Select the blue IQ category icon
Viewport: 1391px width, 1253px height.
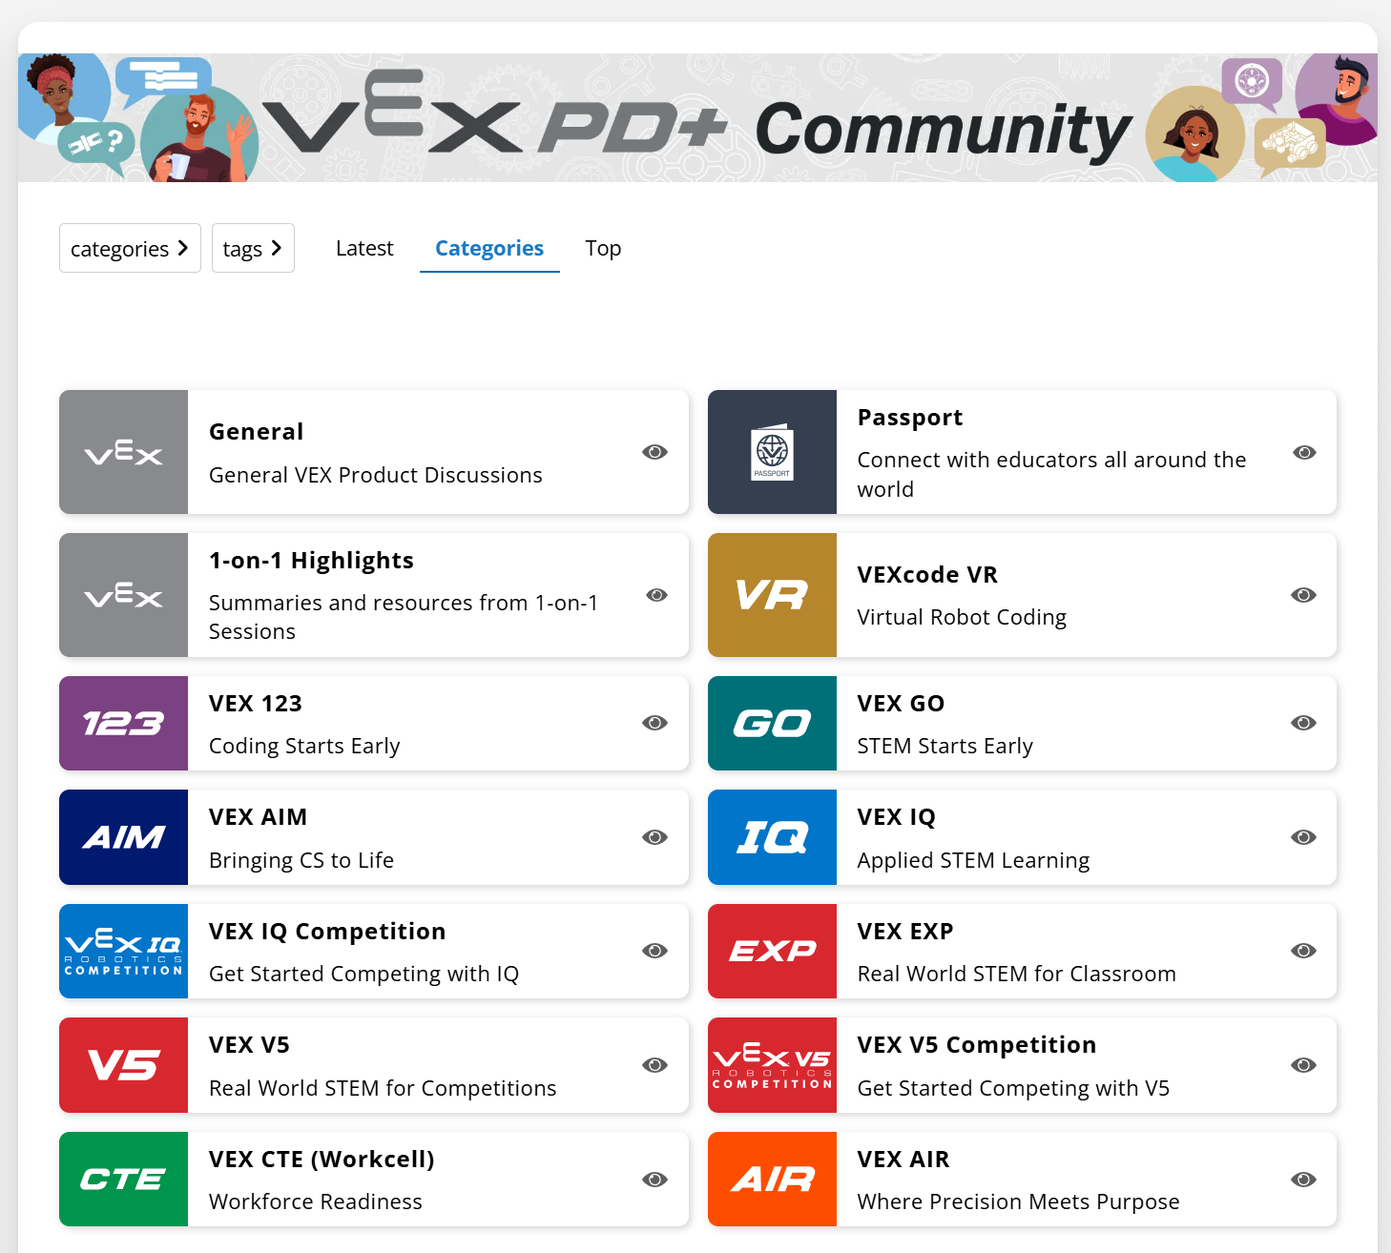tap(773, 837)
